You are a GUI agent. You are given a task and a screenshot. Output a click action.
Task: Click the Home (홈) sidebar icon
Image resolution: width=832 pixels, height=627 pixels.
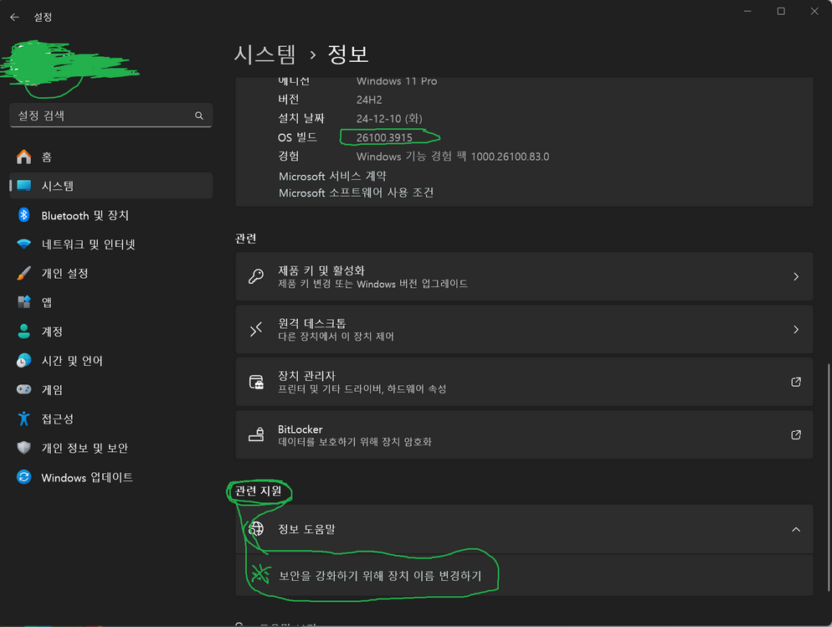point(24,157)
